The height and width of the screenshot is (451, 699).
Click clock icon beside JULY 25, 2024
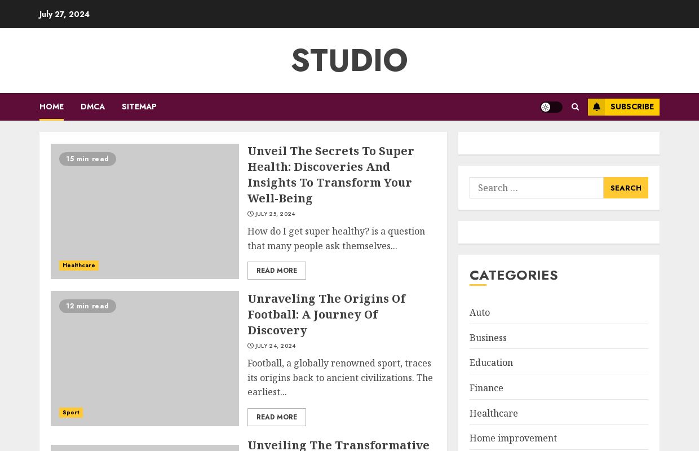250,214
